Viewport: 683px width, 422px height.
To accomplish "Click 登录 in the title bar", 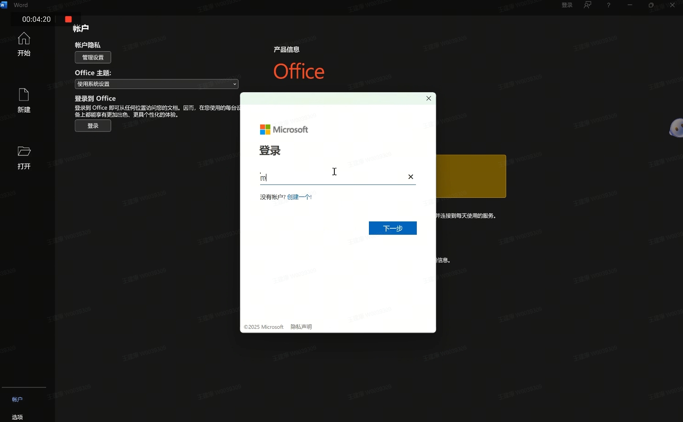I will tap(567, 5).
